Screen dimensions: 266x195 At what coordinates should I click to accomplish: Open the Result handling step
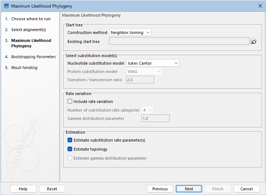pyautogui.click(x=24, y=68)
